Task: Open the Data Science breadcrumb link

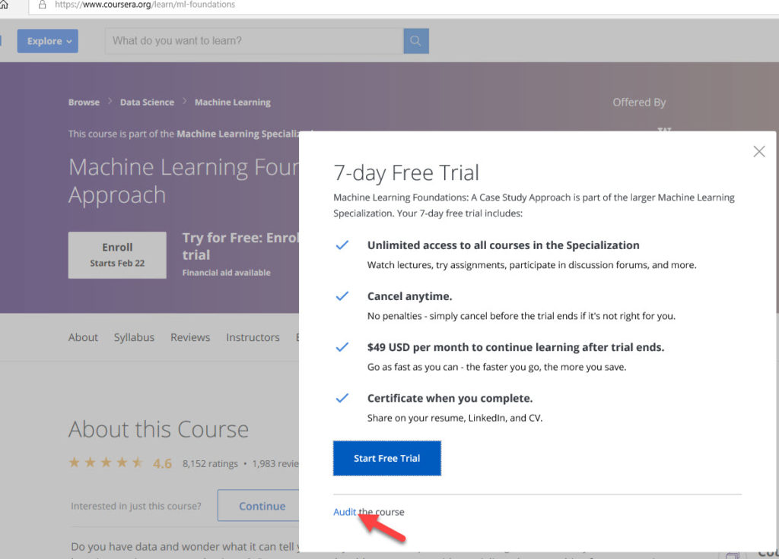Action: 147,103
